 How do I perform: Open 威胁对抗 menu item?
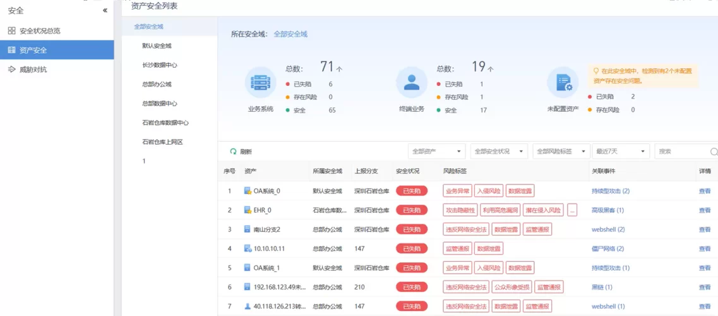pos(57,69)
